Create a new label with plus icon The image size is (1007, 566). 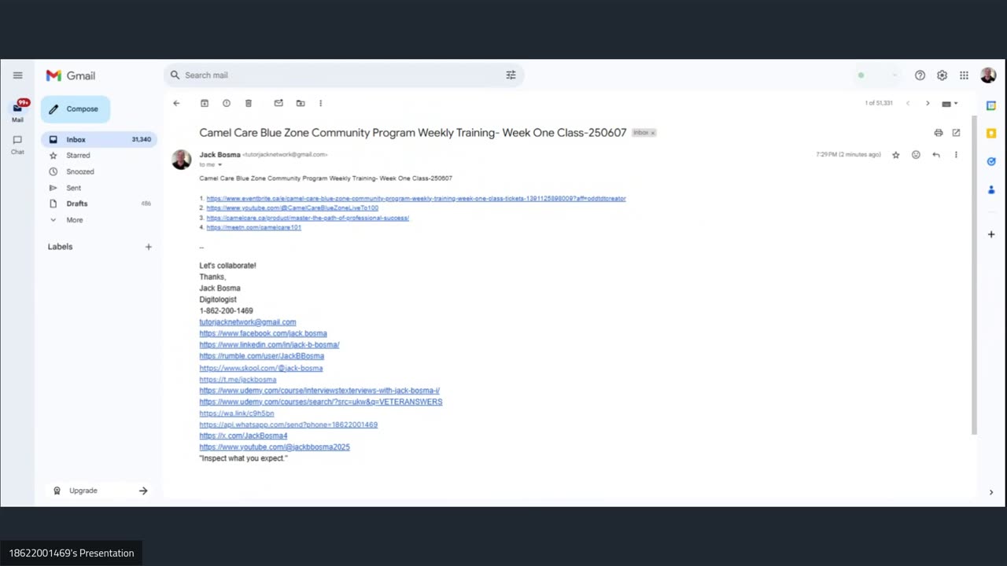(148, 247)
